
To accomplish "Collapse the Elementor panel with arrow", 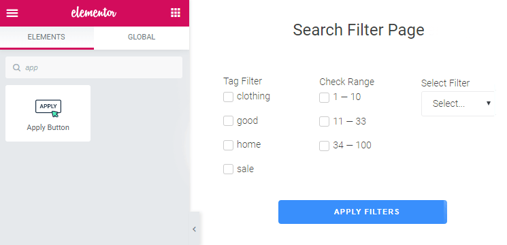I will point(195,229).
